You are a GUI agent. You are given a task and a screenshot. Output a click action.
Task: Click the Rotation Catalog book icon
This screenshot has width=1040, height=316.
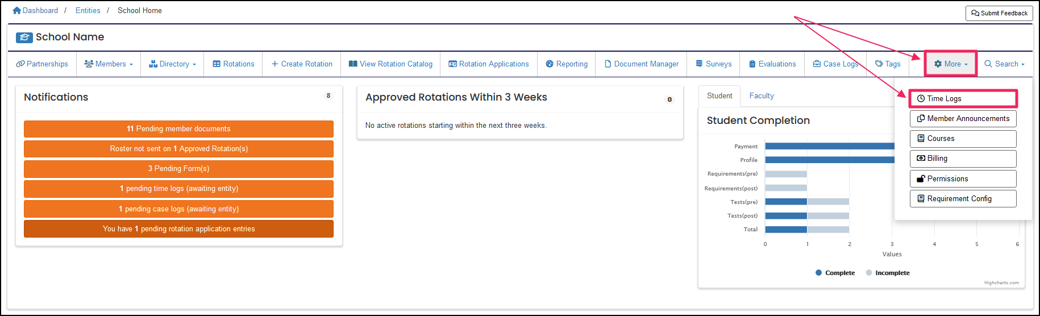353,64
